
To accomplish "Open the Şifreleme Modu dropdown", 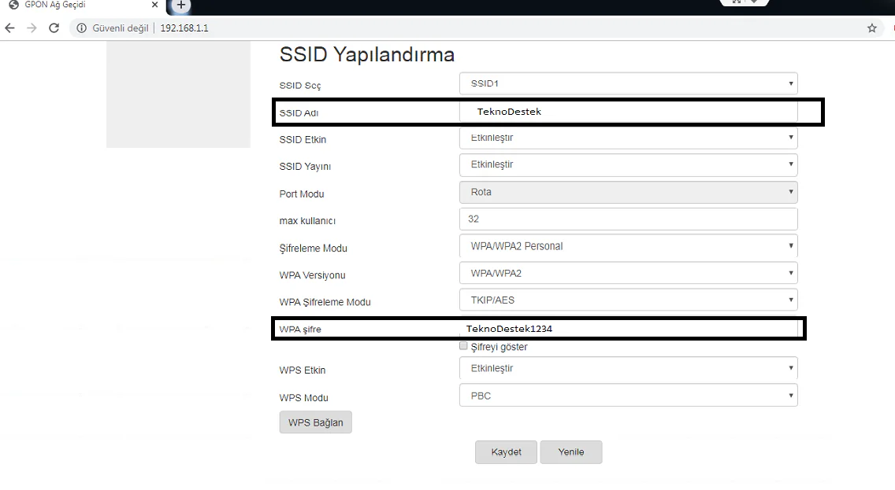I will (x=629, y=246).
